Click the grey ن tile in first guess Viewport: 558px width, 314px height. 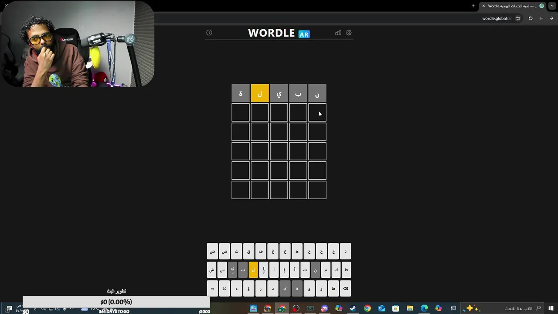[x=317, y=93]
